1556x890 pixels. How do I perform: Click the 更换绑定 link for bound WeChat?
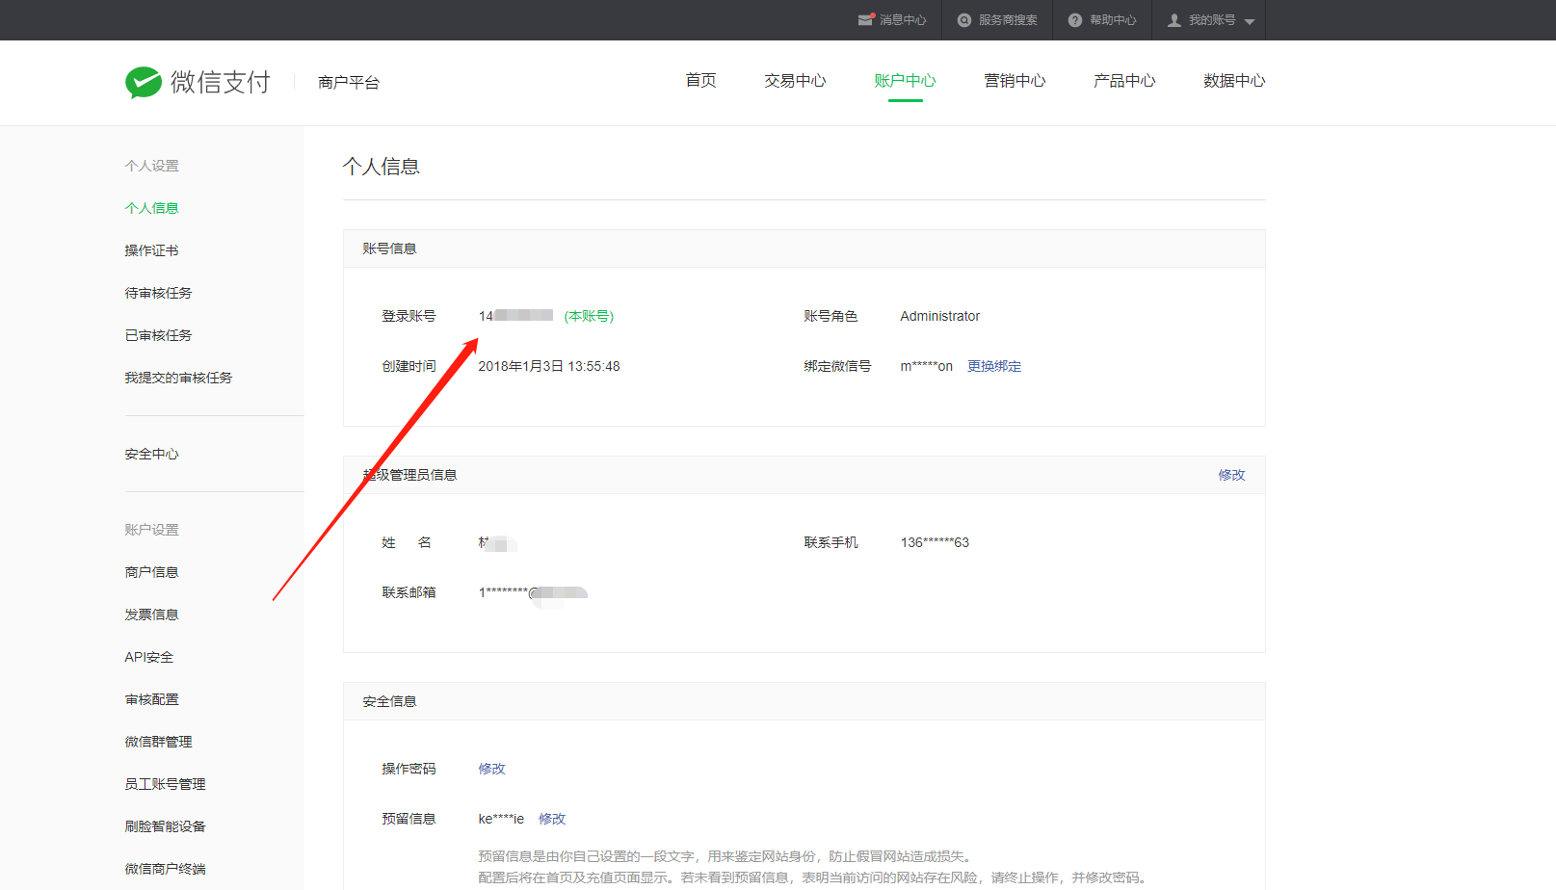(994, 366)
